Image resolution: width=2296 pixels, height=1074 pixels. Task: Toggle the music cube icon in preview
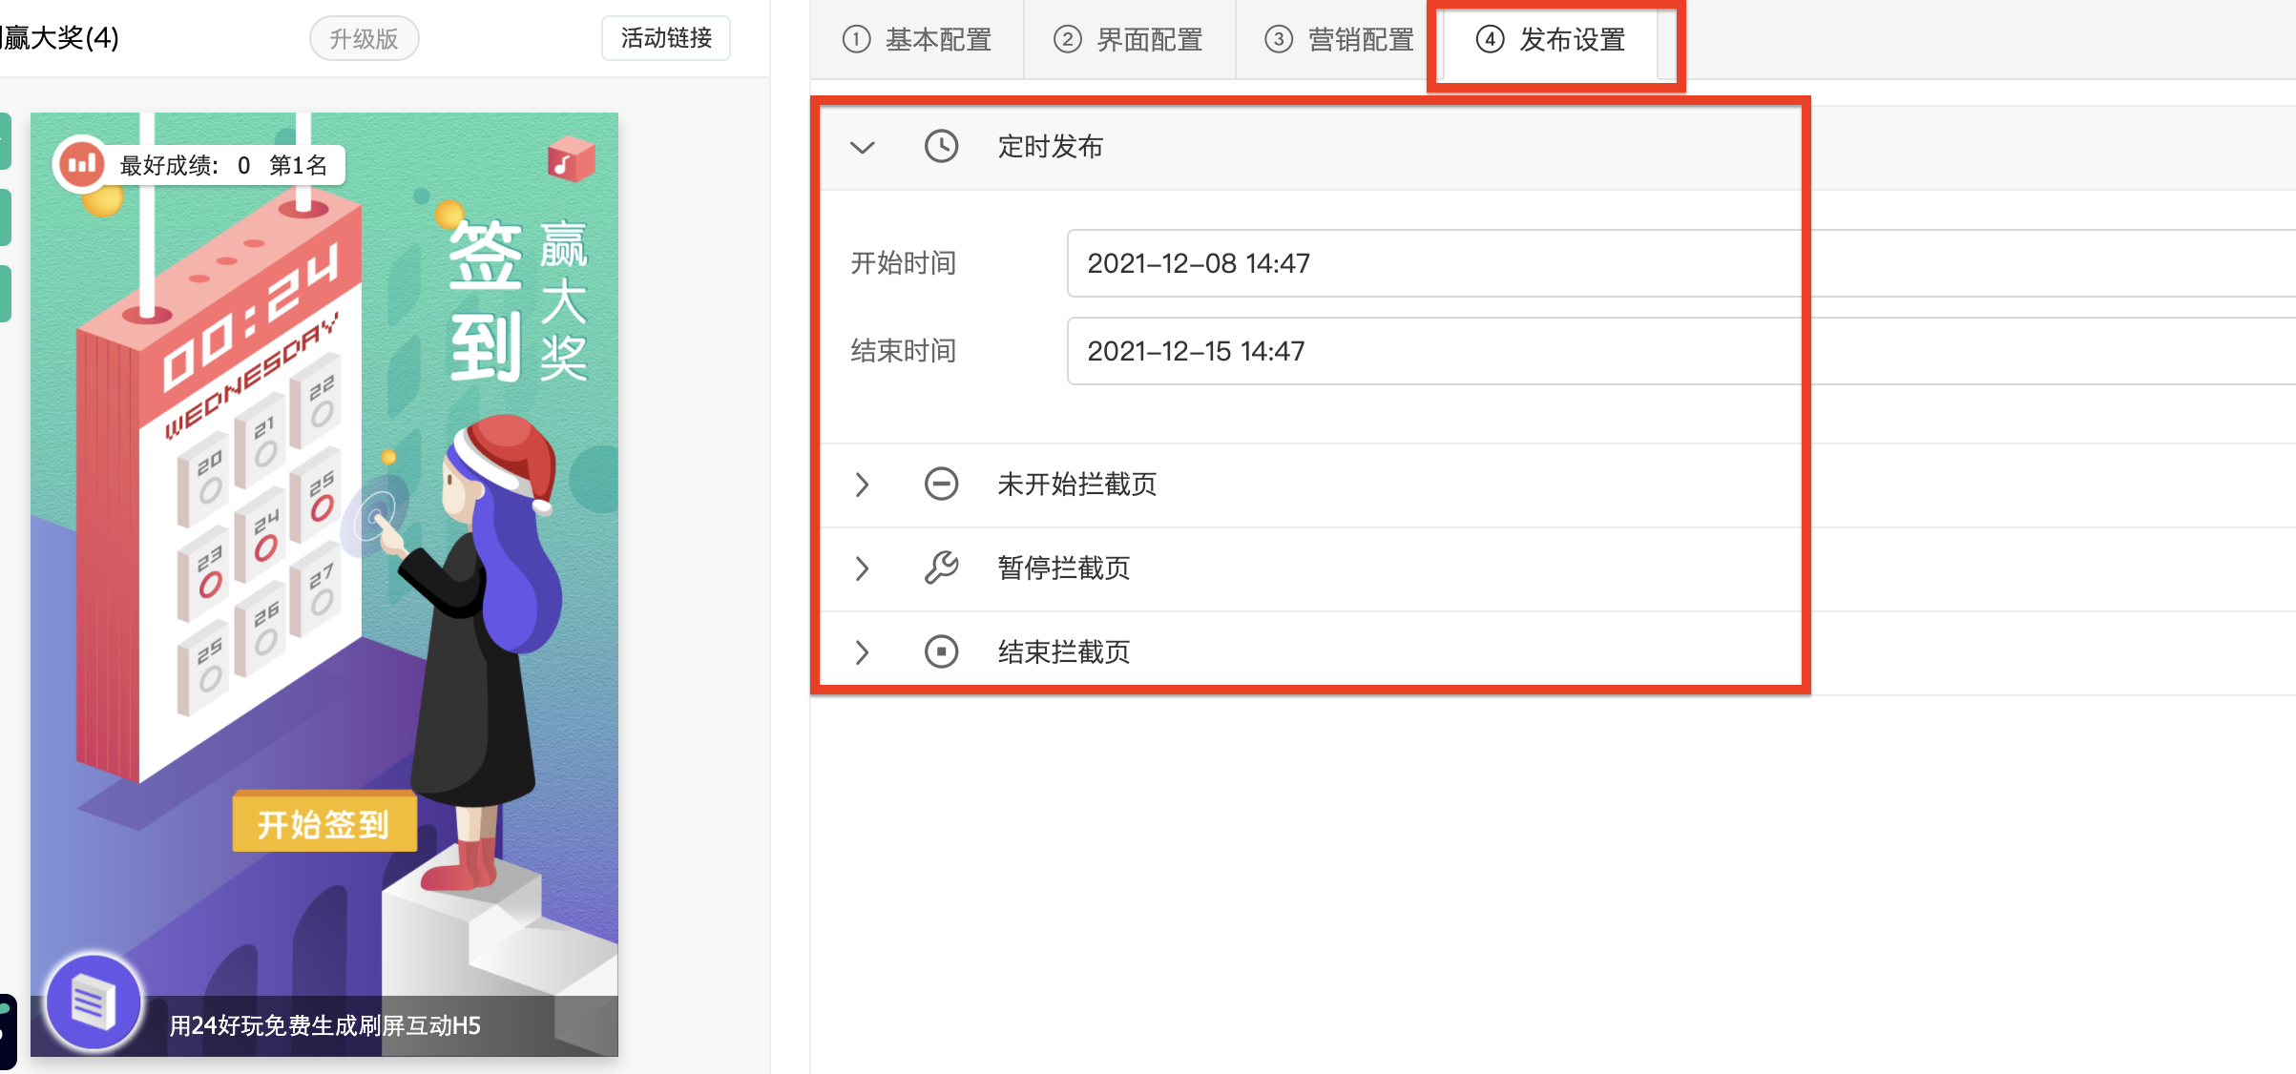click(571, 160)
